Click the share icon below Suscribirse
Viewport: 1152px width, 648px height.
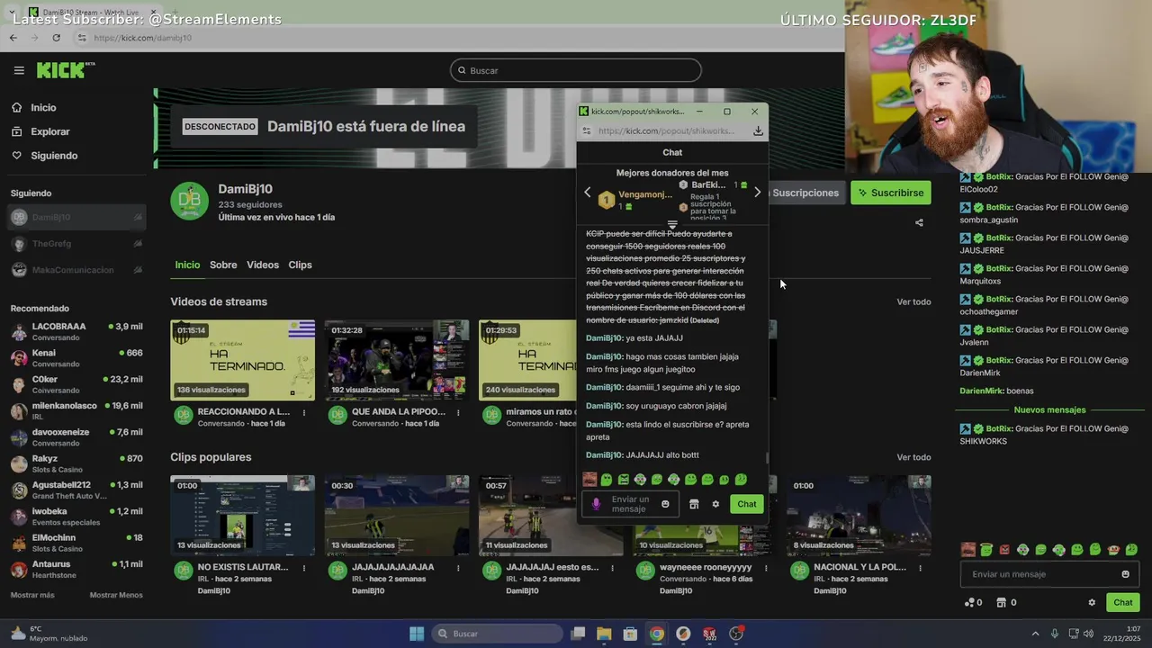pos(919,222)
